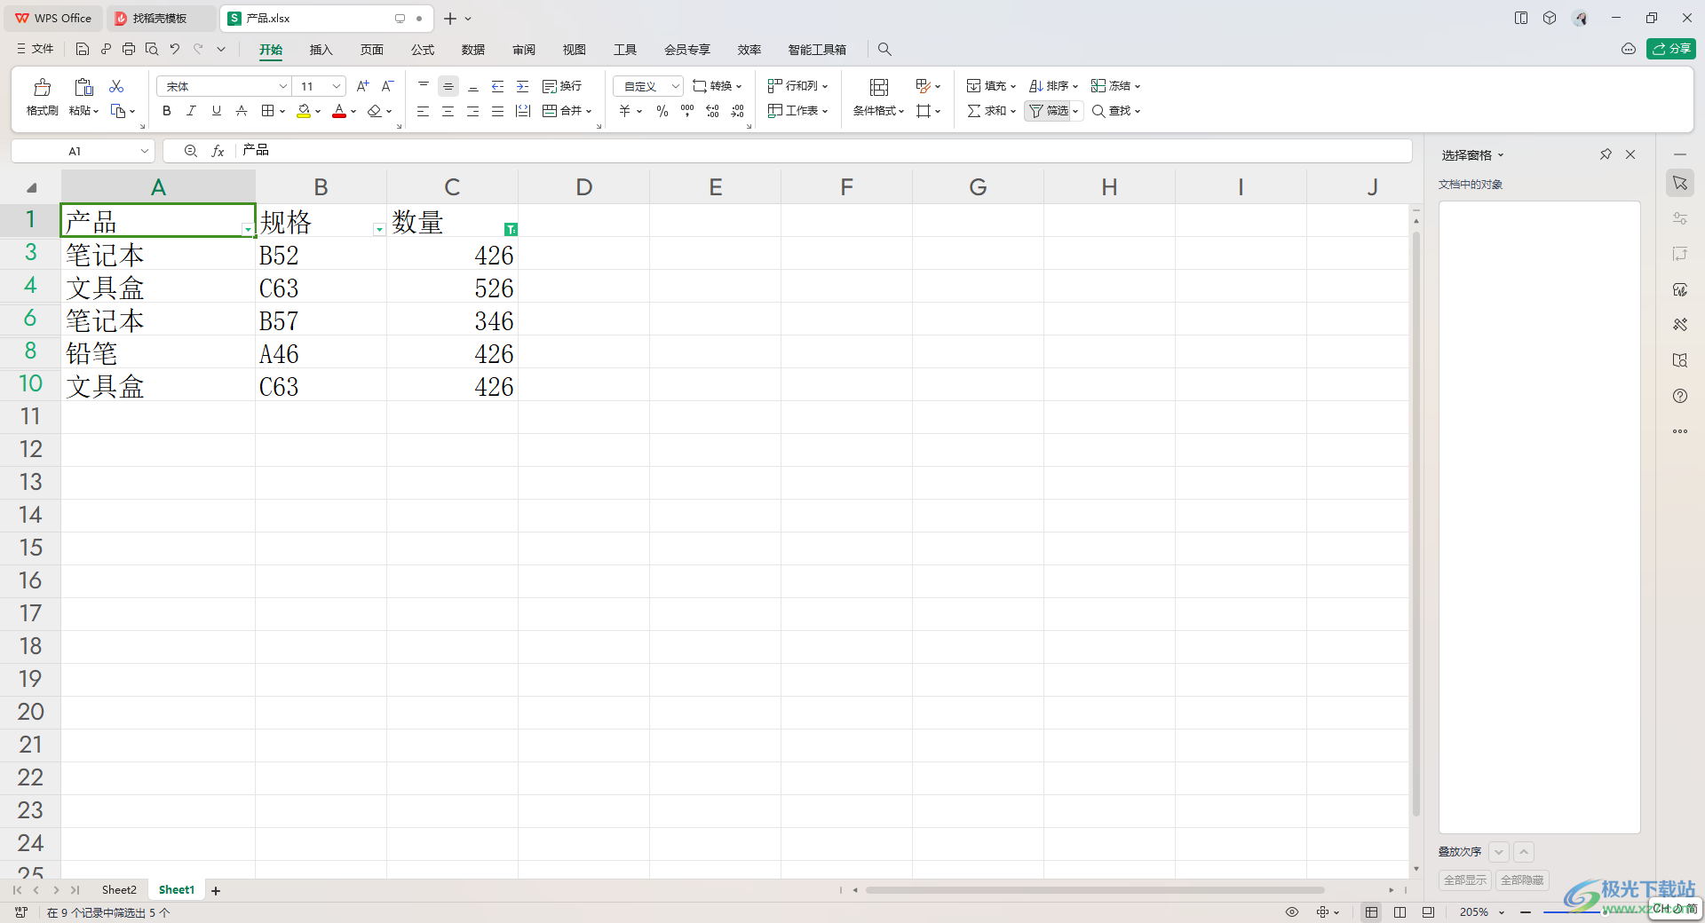Click the Filter (筛选) button
The width and height of the screenshot is (1705, 923).
point(1049,111)
